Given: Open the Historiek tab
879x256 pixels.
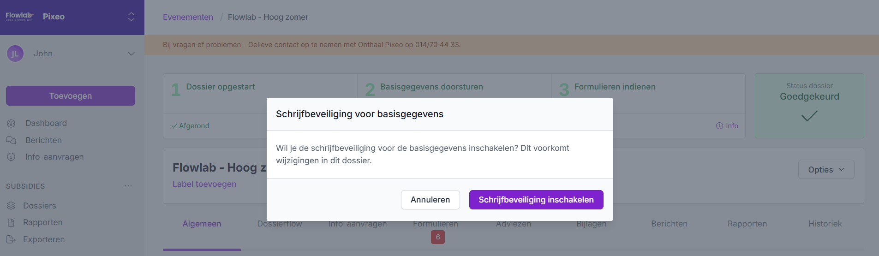Looking at the screenshot, I should (x=825, y=224).
